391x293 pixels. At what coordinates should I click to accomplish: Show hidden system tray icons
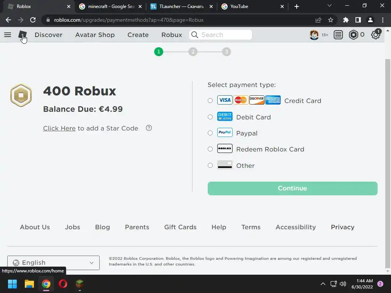[323, 284]
